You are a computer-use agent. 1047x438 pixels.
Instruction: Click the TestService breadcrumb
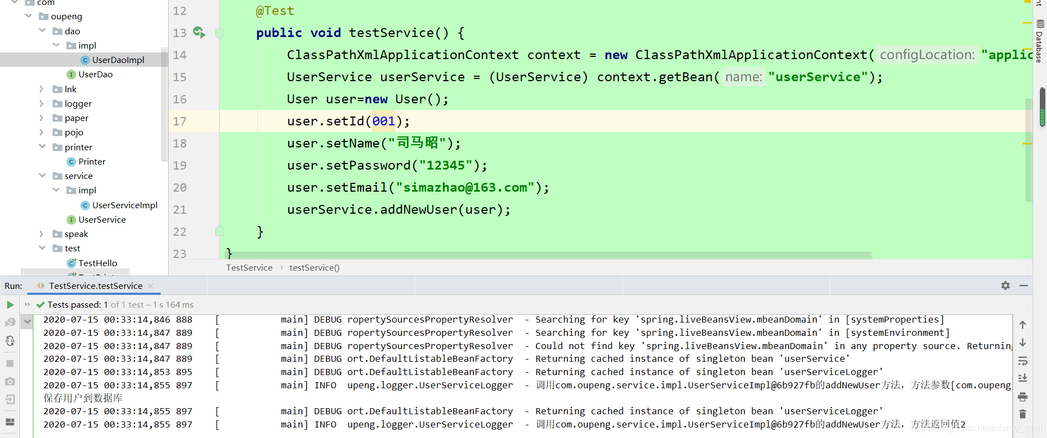(249, 268)
